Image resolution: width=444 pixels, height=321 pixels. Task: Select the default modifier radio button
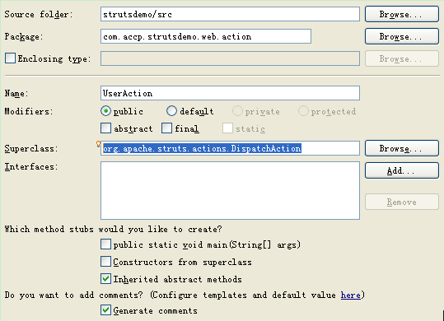click(x=171, y=111)
